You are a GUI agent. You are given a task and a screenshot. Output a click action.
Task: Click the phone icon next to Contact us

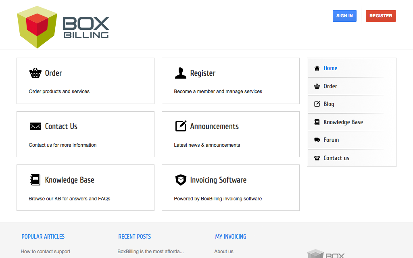317,158
